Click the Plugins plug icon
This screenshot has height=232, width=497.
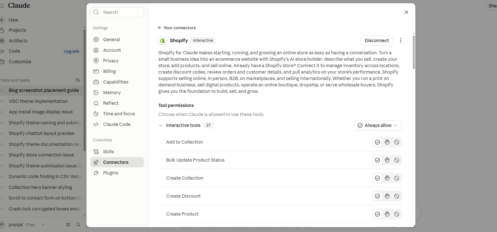tap(96, 173)
